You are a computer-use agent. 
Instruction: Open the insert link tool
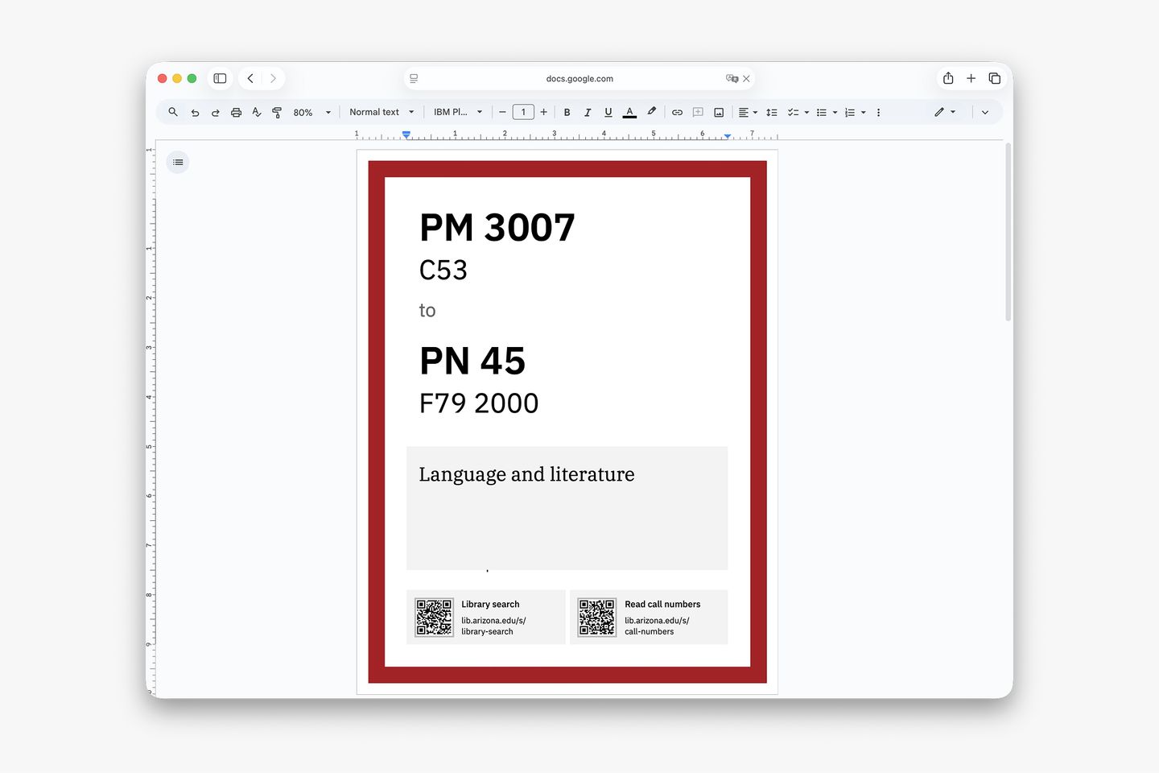677,113
